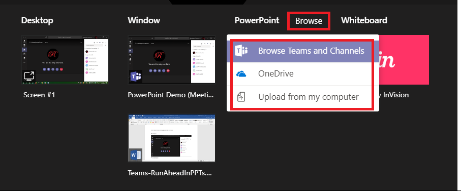The image size is (461, 191).
Task: Click the Whiteboard section heading
Action: (364, 20)
